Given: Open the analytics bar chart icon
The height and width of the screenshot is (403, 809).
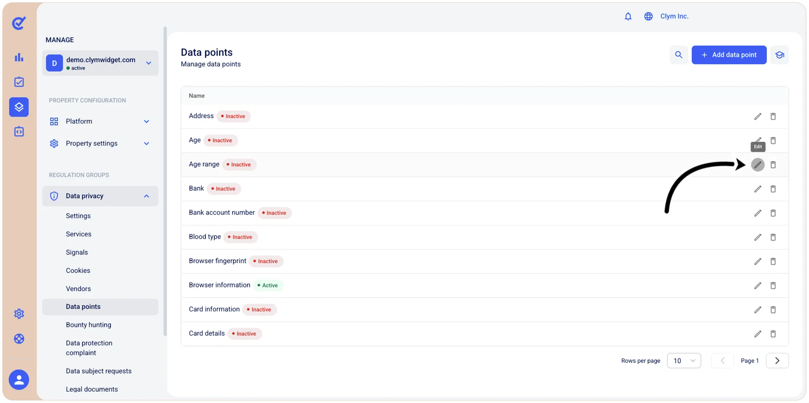Looking at the screenshot, I should [19, 57].
